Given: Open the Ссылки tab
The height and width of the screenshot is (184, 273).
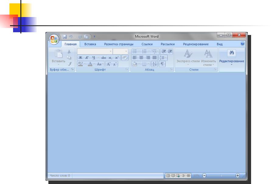Looking at the screenshot, I should coord(147,44).
